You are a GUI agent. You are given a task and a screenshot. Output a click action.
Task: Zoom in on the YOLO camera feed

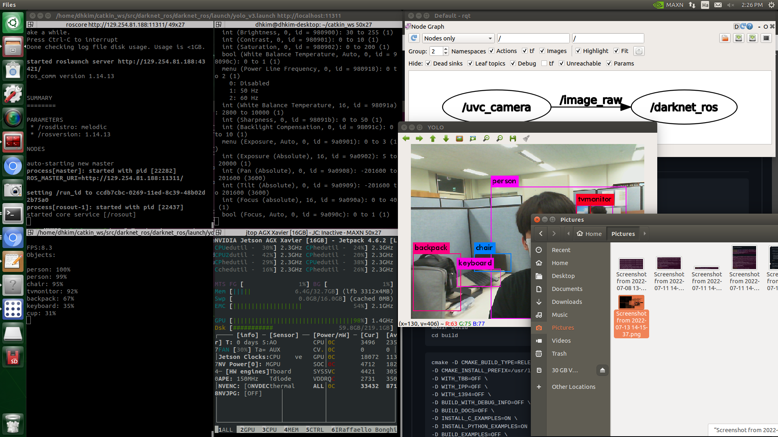tap(486, 138)
